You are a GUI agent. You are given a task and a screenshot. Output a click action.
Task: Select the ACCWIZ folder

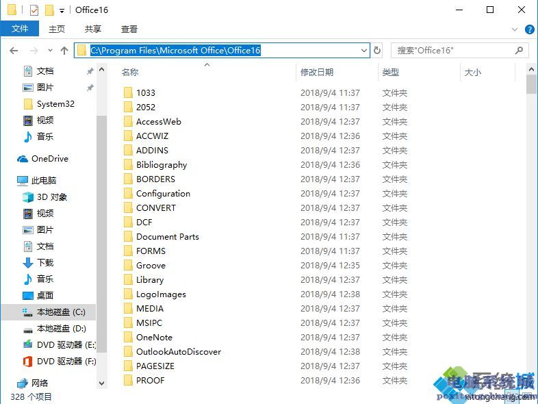tap(152, 136)
